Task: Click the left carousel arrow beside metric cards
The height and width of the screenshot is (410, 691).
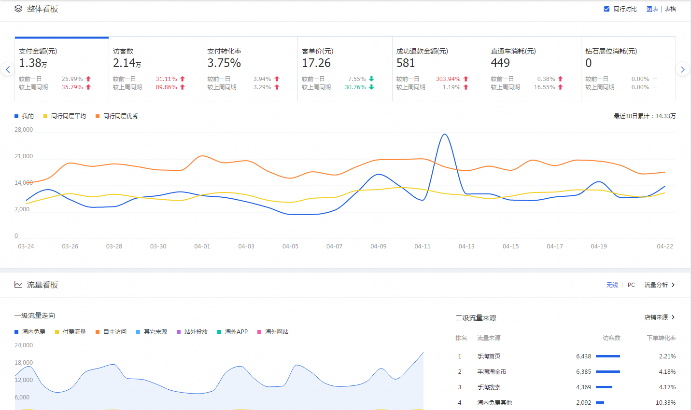Action: [x=7, y=69]
